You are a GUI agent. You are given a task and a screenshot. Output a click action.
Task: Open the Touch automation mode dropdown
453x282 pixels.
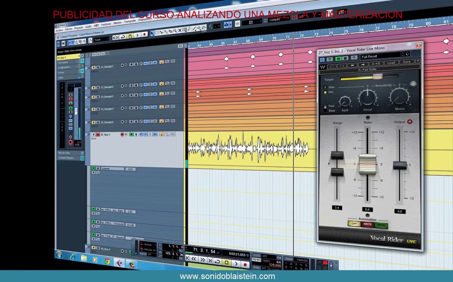(x=101, y=40)
